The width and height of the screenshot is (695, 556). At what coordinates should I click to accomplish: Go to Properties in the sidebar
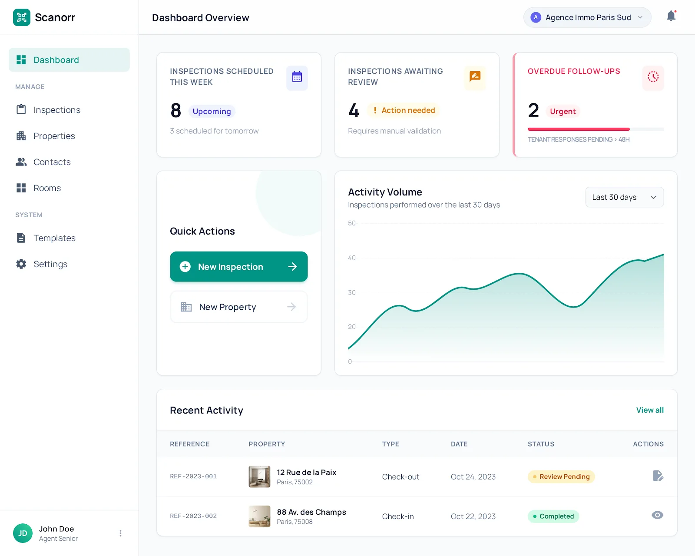[54, 136]
